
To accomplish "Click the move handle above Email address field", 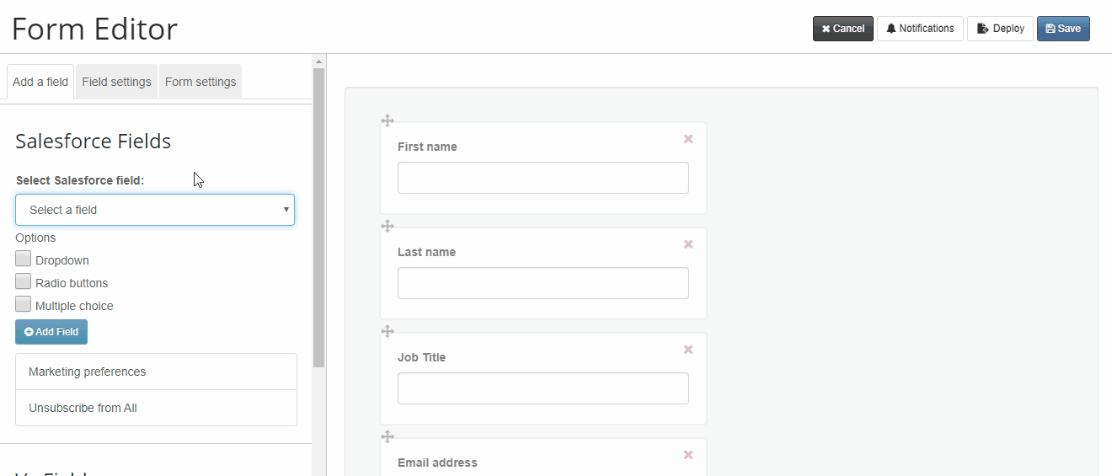I will tap(388, 436).
